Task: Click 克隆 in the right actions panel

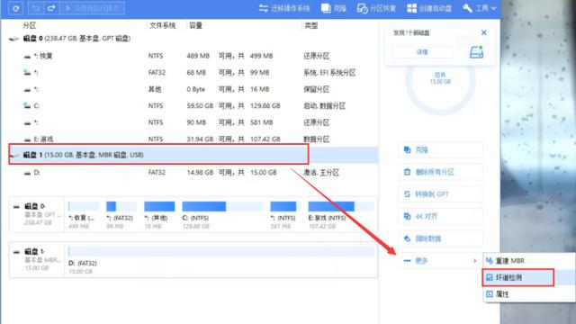Action: pyautogui.click(x=440, y=150)
